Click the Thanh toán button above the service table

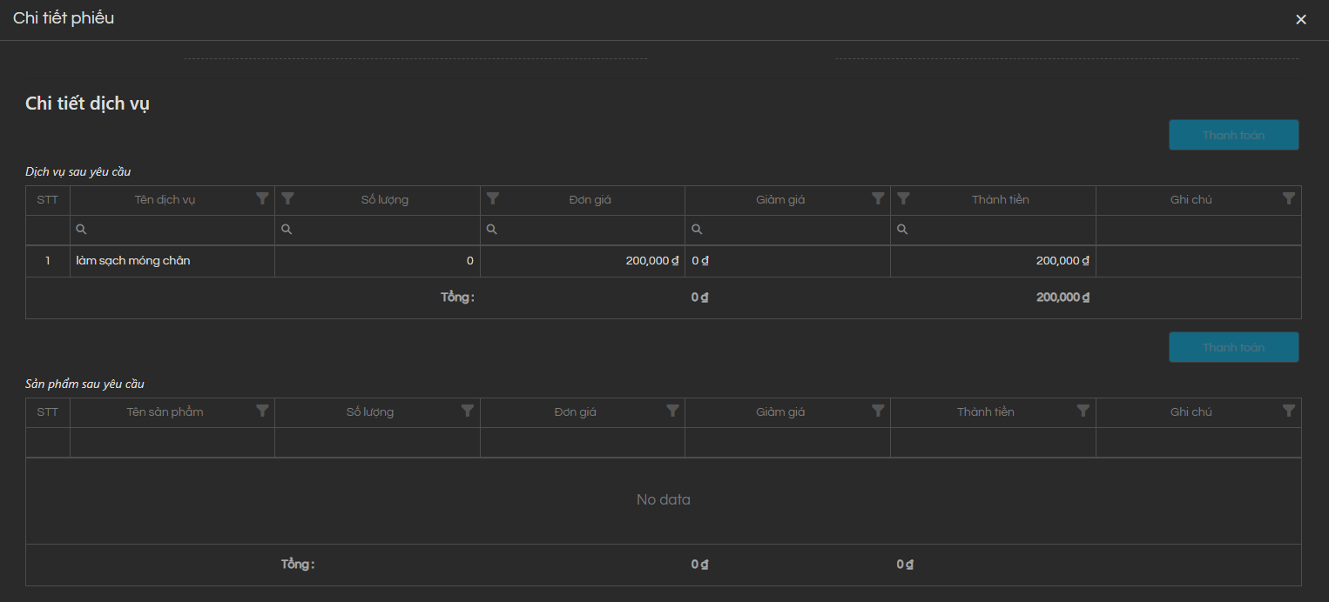pyautogui.click(x=1233, y=135)
